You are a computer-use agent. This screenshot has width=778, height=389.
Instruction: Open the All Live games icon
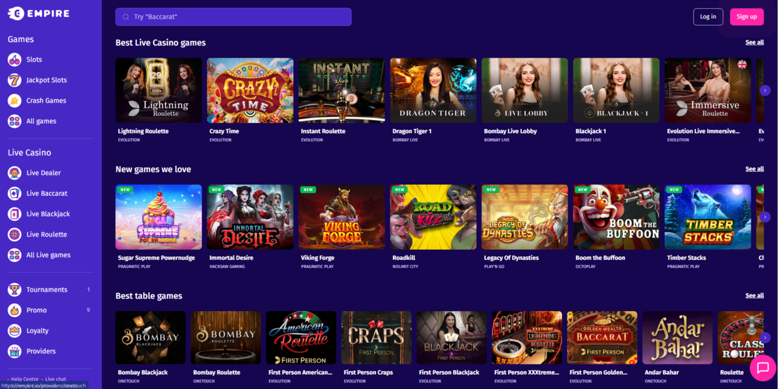[x=14, y=255]
